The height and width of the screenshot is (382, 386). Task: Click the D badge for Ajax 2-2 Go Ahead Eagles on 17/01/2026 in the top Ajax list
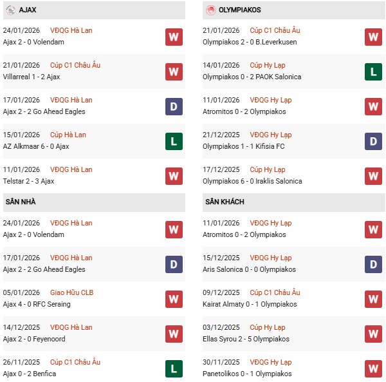coord(174,106)
